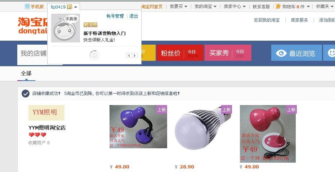Image resolution: width=335 pixels, height=172 pixels.
Task: Click the 退出 logout link
Action: pos(134,16)
